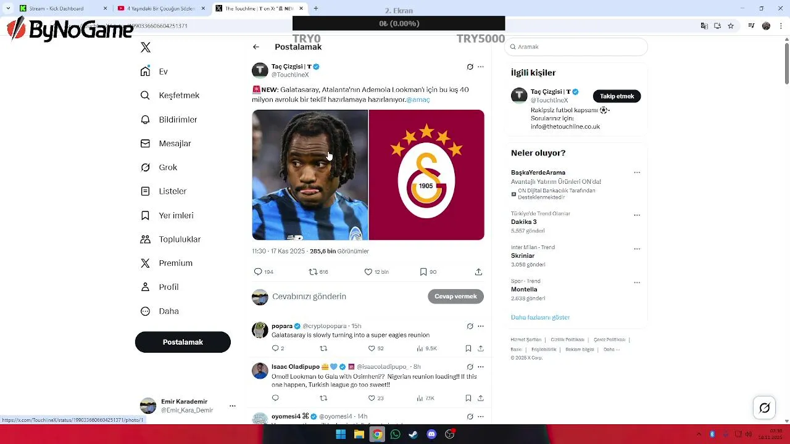Click the Yer imleri bookmark icon
Image resolution: width=790 pixels, height=444 pixels.
point(146,215)
